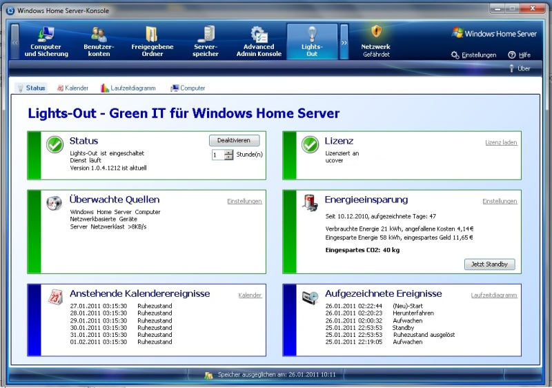Decrease hours with spinner down arrow
The width and height of the screenshot is (552, 388).
229,157
